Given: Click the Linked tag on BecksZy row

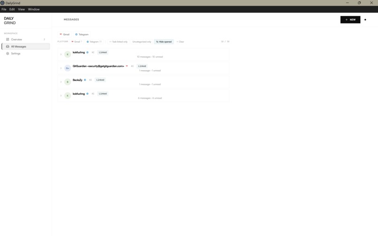Looking at the screenshot, I should [100, 80].
